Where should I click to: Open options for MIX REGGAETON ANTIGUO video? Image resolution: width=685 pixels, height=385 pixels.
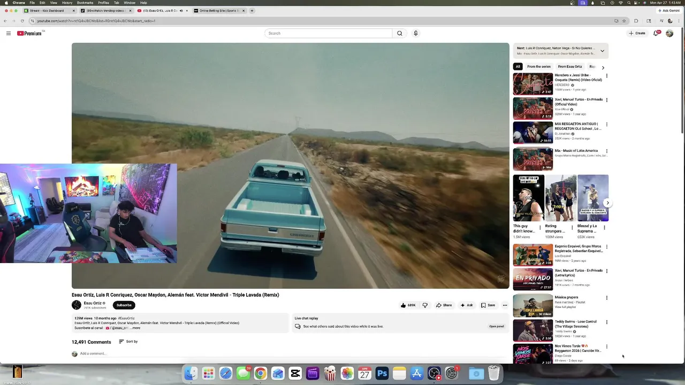pyautogui.click(x=606, y=125)
